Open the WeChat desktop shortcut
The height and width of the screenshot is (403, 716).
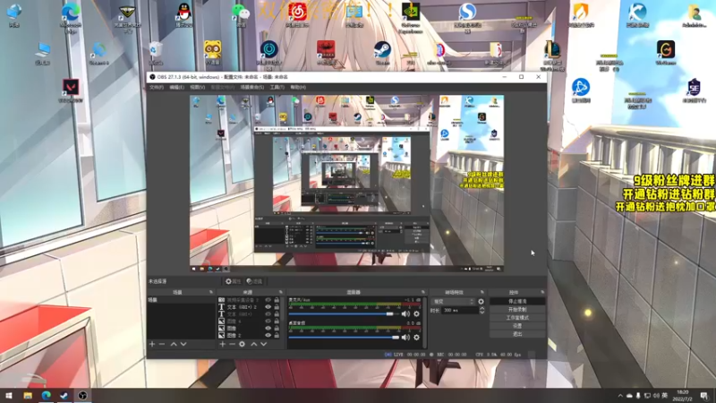pos(240,15)
